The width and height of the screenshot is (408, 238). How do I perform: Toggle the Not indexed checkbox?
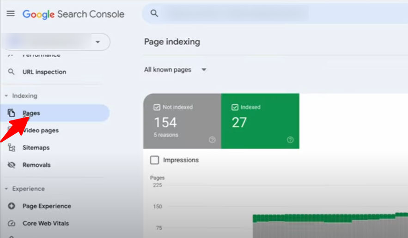point(157,107)
